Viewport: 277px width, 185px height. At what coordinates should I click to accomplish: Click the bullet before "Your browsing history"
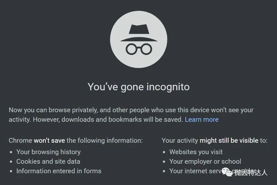pyautogui.click(x=11, y=152)
